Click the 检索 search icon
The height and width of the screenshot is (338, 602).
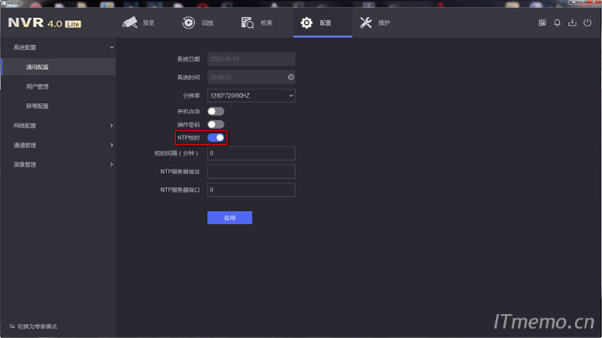tap(248, 23)
